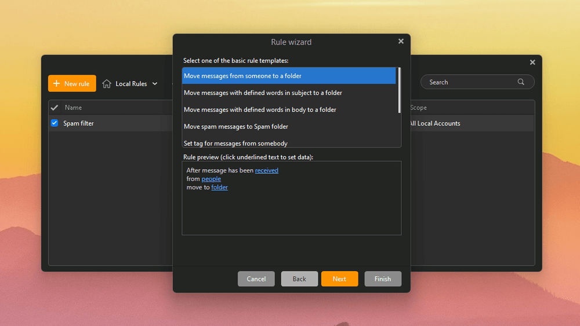Image resolution: width=580 pixels, height=326 pixels.
Task: Choose the 'defined words in subject' template
Action: 263,93
